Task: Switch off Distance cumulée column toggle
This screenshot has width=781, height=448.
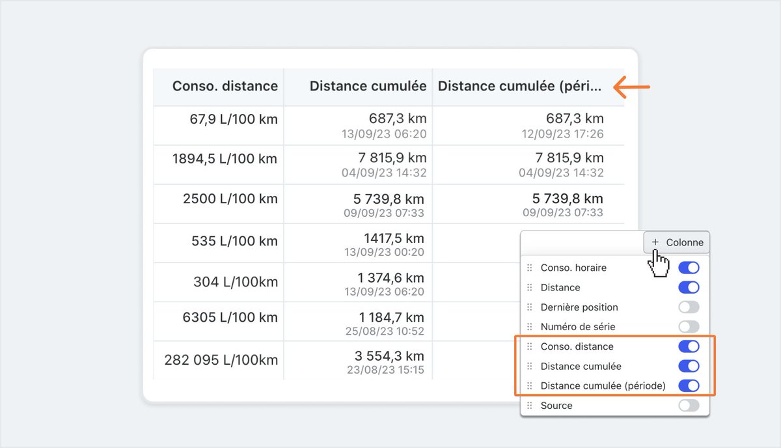Action: point(689,366)
